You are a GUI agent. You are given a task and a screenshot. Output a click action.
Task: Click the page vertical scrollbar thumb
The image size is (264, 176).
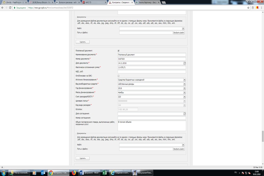point(263,136)
